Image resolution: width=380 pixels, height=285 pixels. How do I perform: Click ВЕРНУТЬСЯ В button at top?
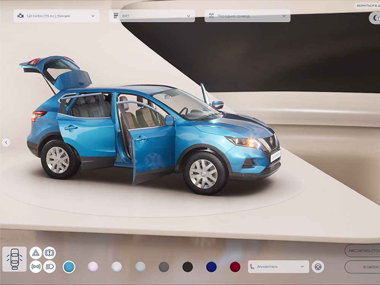[x=367, y=6]
